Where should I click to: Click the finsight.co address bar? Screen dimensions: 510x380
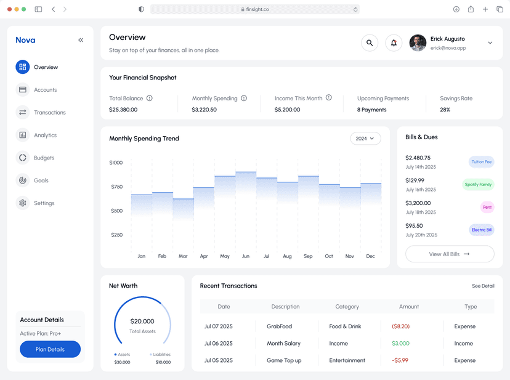point(255,9)
